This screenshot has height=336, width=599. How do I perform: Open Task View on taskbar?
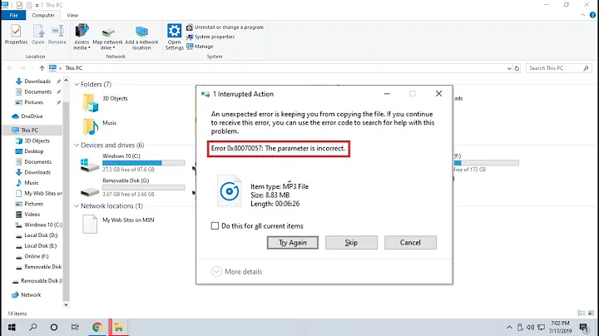[x=75, y=327]
